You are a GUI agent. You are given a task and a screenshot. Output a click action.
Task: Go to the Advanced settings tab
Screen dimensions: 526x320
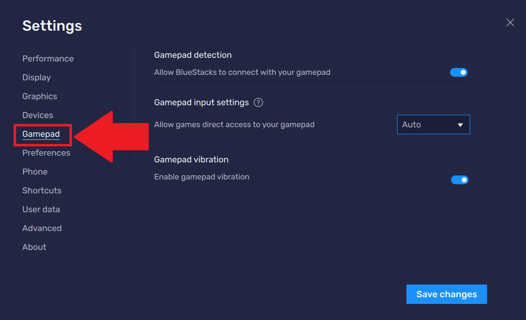tap(42, 228)
